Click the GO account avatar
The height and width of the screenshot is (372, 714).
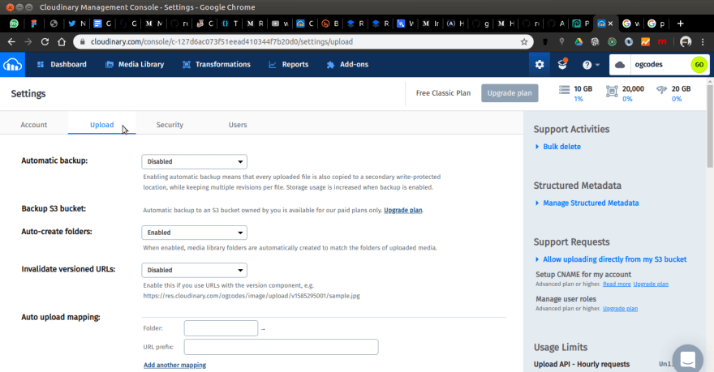(699, 65)
